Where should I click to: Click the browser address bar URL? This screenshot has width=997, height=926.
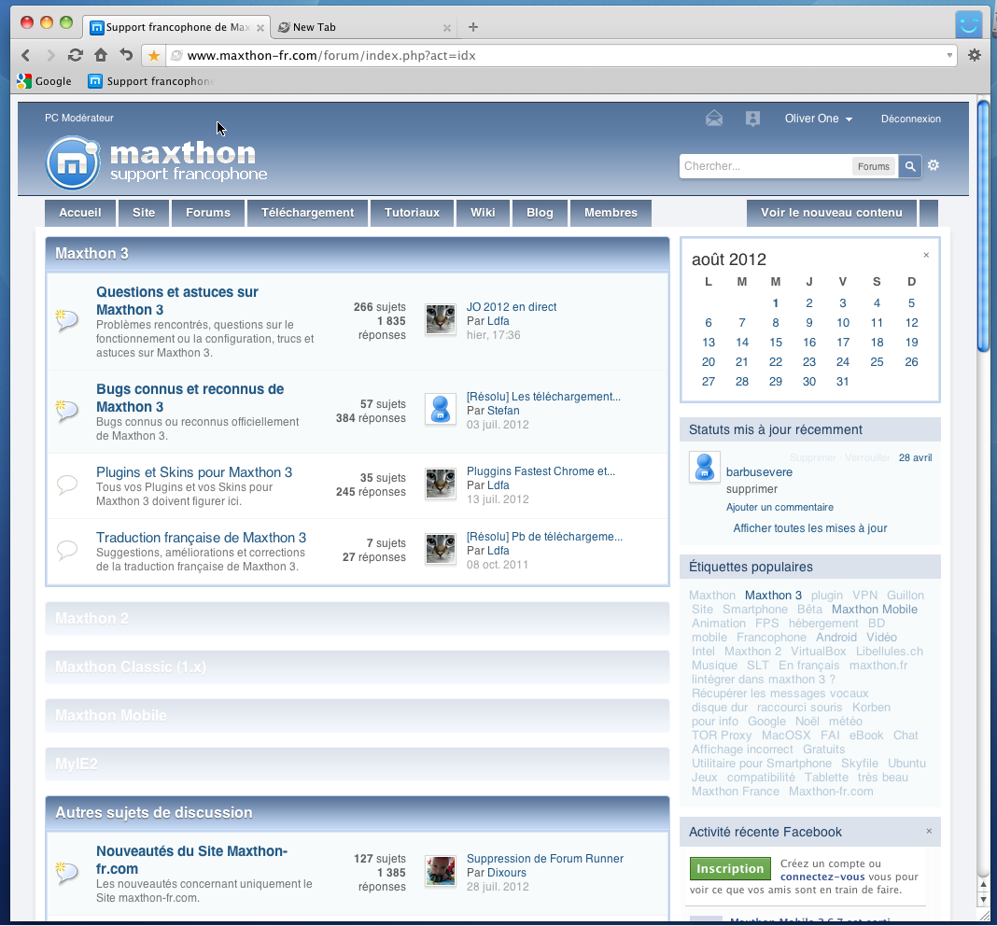coord(330,56)
